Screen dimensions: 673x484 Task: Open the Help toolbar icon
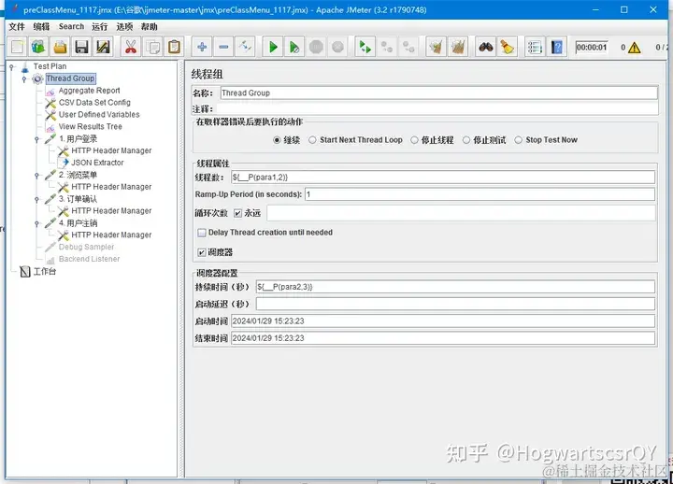pyautogui.click(x=557, y=47)
